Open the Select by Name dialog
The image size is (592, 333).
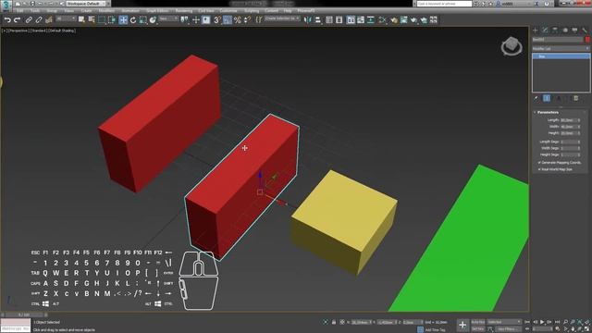click(x=92, y=20)
